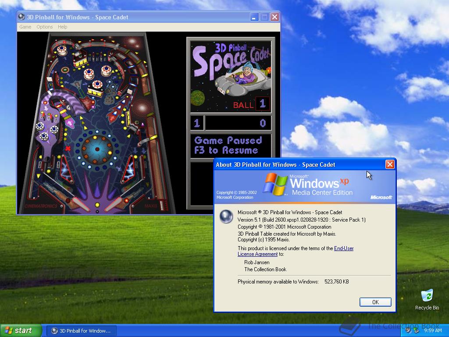Click the Space Cadet logo artwork
The width and height of the screenshot is (449, 337).
(x=231, y=76)
